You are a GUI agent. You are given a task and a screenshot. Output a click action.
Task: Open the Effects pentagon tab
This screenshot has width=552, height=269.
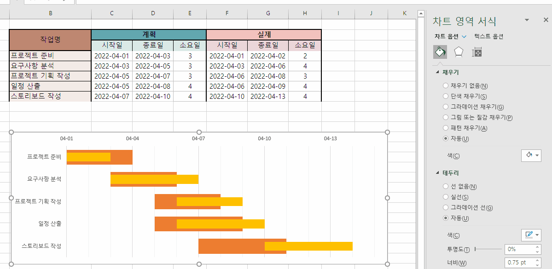click(459, 52)
